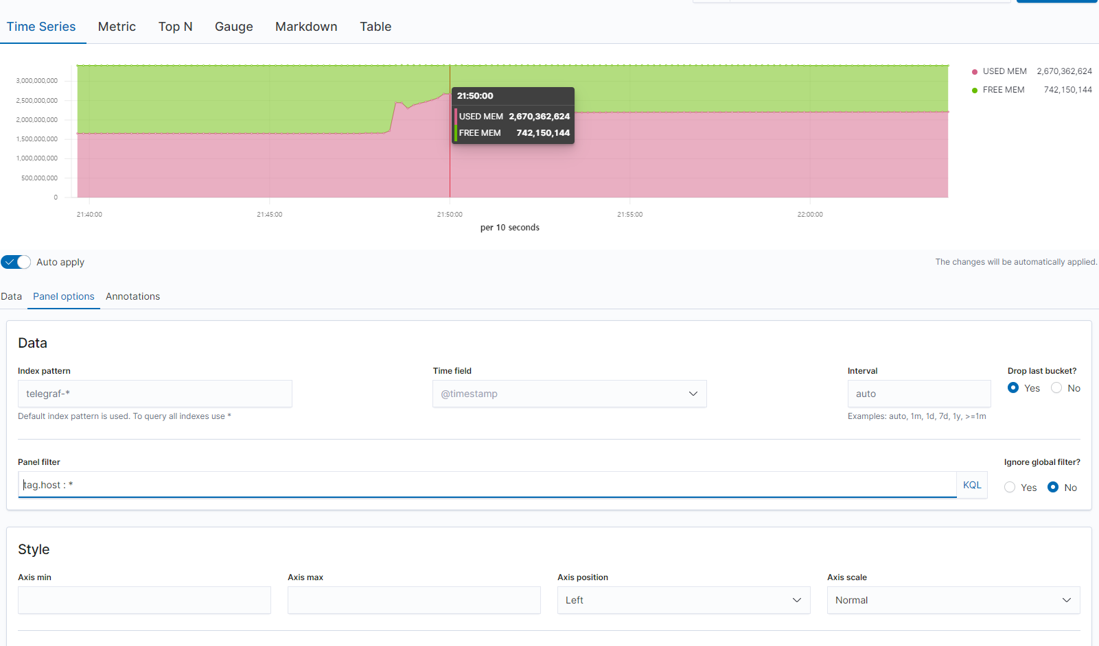The width and height of the screenshot is (1099, 646).
Task: Select Yes for Ignore global filter
Action: coord(1010,487)
